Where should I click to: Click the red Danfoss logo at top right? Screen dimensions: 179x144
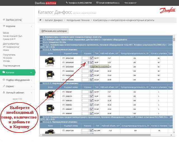167,11
